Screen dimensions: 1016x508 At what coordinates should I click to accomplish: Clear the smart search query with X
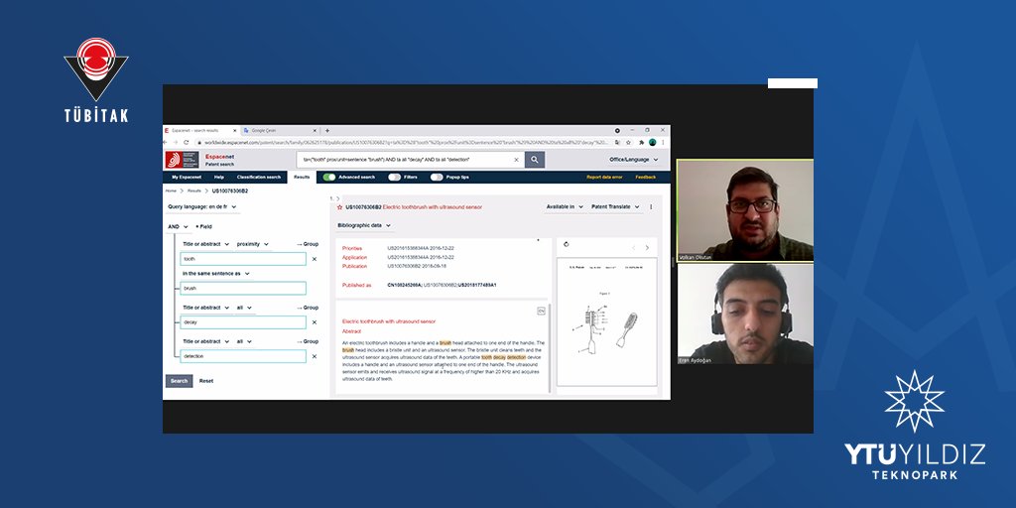click(x=516, y=160)
